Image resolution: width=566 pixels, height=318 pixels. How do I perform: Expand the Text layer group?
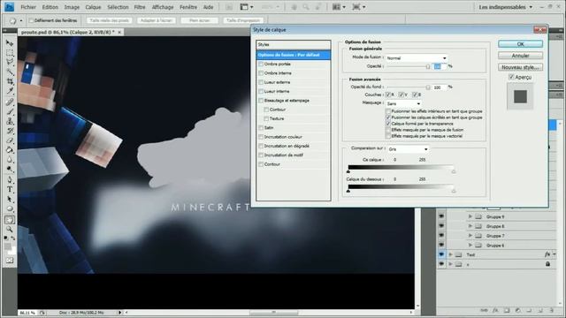point(450,254)
